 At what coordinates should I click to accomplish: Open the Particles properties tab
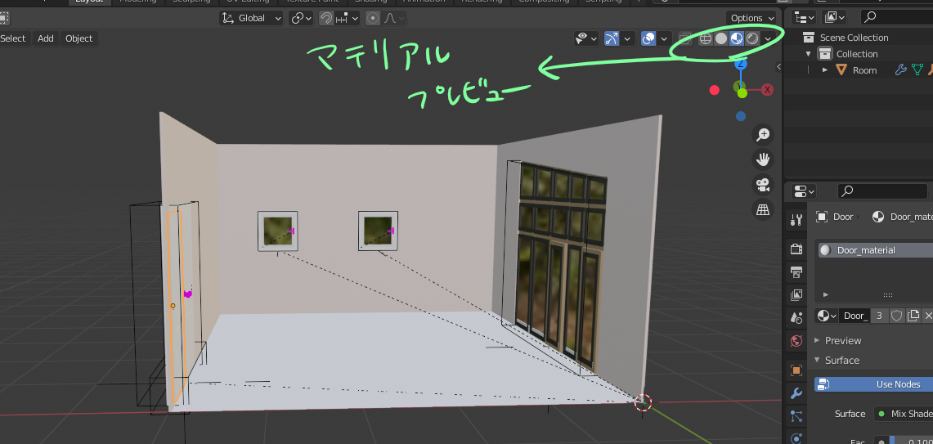[796, 416]
